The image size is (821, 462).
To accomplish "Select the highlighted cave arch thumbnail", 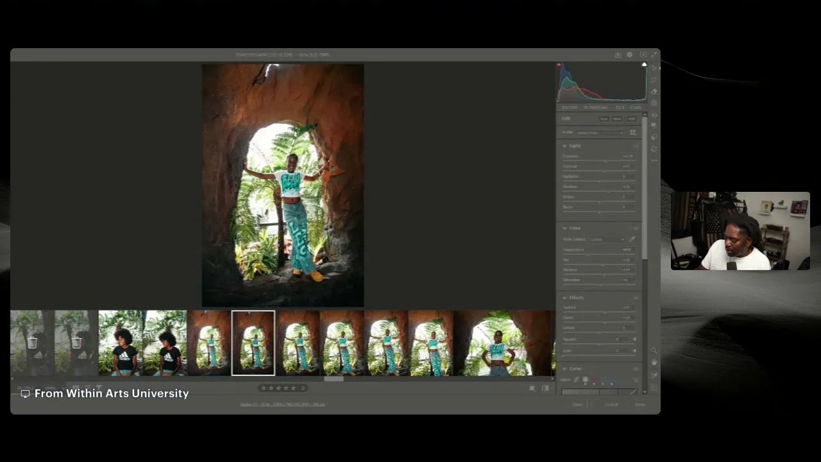I will (253, 343).
